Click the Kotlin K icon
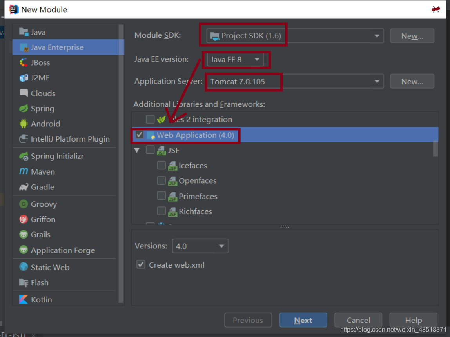450x337 pixels. coord(24,299)
